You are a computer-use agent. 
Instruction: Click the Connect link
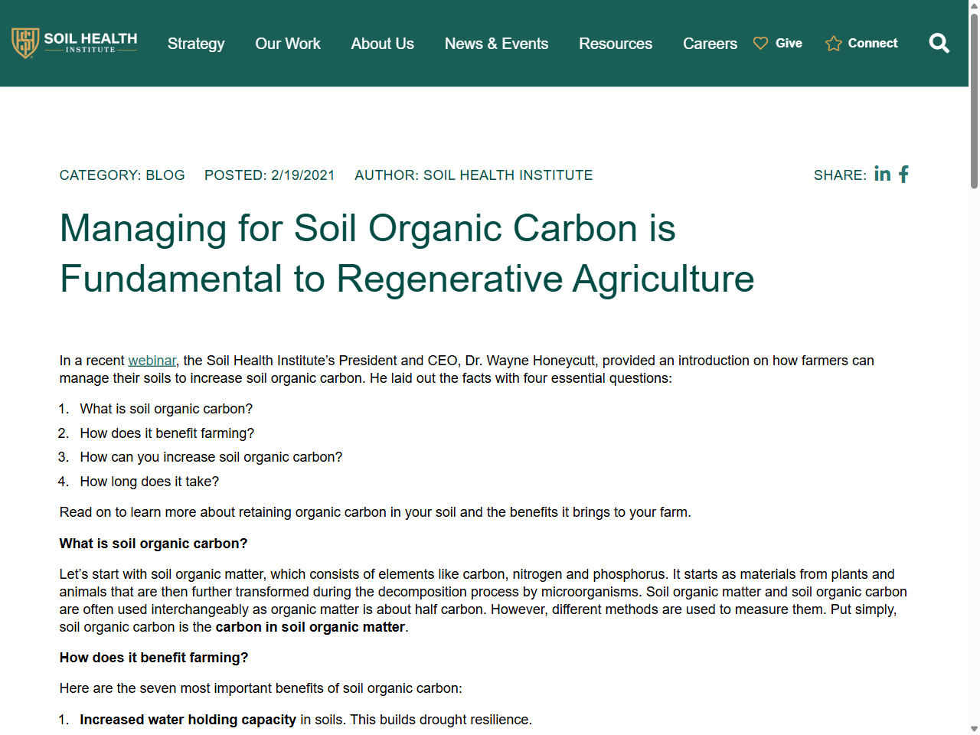pyautogui.click(x=871, y=43)
